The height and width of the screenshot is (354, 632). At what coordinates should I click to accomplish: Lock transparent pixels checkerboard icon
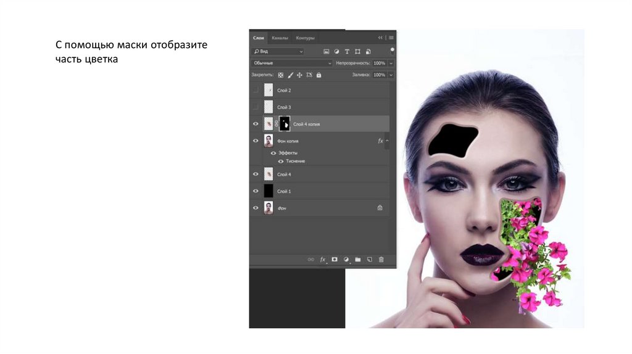click(281, 75)
